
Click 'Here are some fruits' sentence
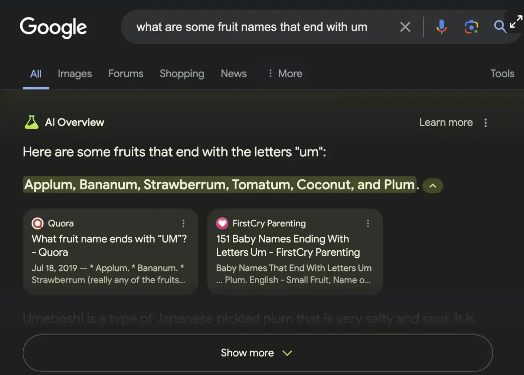(174, 152)
